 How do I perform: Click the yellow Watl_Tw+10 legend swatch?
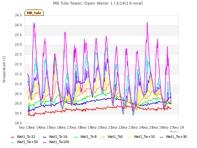129,137
